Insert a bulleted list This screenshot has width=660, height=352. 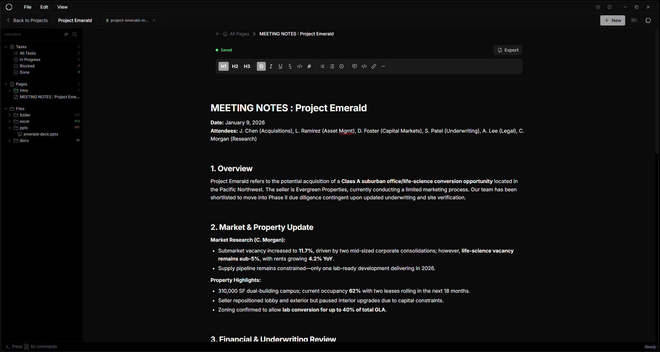tap(322, 66)
